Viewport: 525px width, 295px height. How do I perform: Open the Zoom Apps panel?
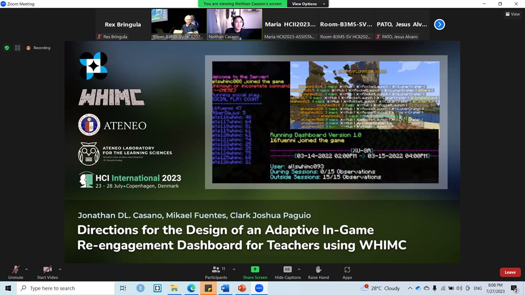click(x=347, y=272)
